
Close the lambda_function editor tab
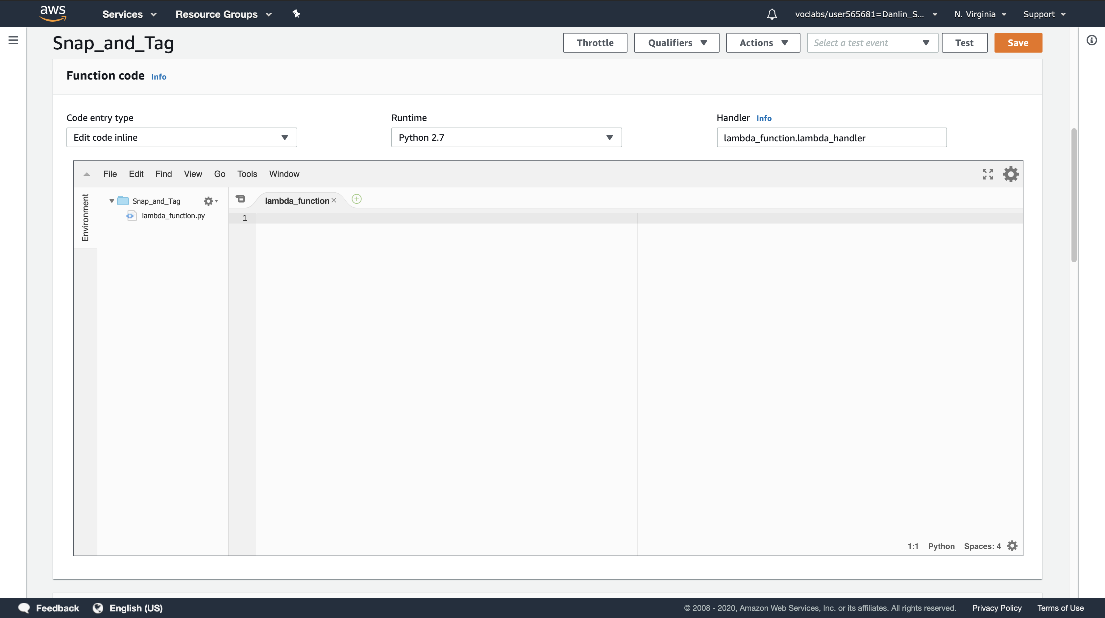pos(334,200)
